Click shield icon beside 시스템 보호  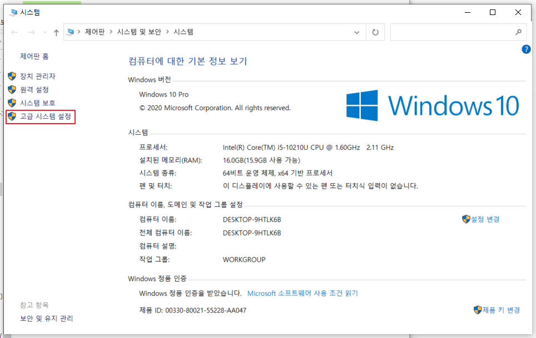12,102
